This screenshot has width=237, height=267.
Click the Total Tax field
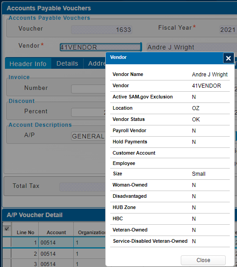pos(82,187)
